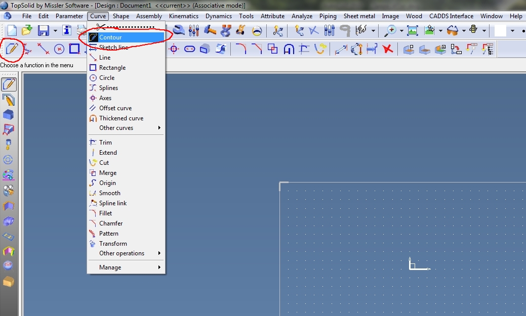Choose Rectangle in the Curve menu

coord(126,68)
